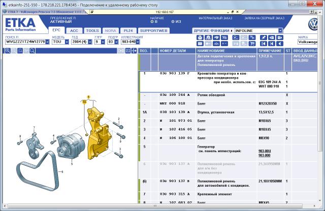Screen dimensions: 325x211
Task: Open the Поиск FI VIN dropdown
Action: tap(47, 42)
